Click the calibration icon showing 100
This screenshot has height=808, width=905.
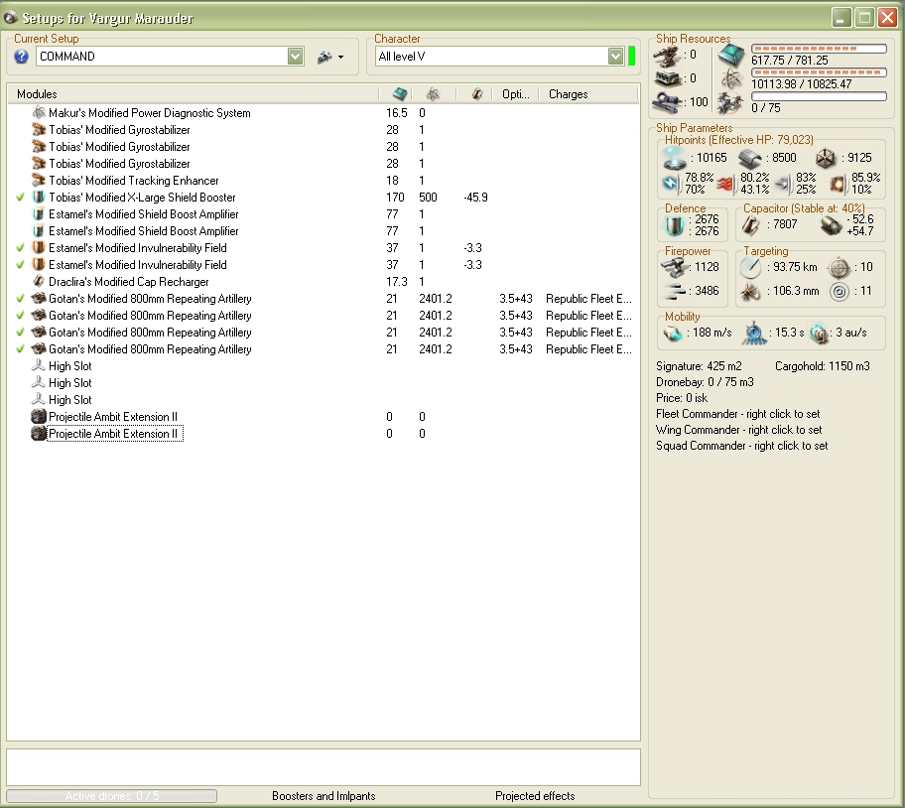667,101
